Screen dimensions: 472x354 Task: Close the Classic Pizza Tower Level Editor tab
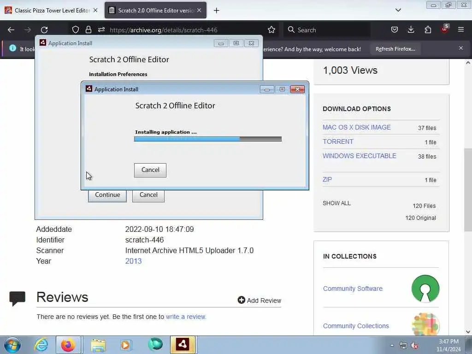coord(95,10)
